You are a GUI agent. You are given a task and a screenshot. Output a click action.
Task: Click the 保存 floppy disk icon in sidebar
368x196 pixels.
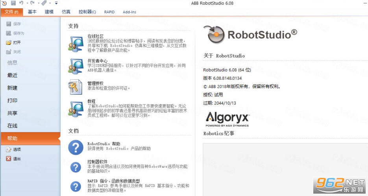[9, 24]
